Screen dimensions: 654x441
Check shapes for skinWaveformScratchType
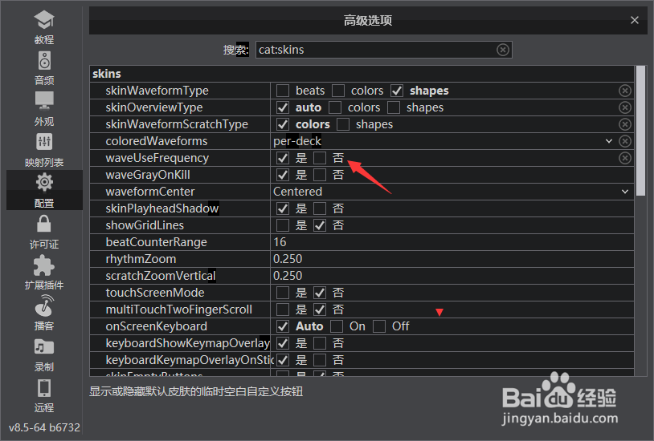[343, 124]
